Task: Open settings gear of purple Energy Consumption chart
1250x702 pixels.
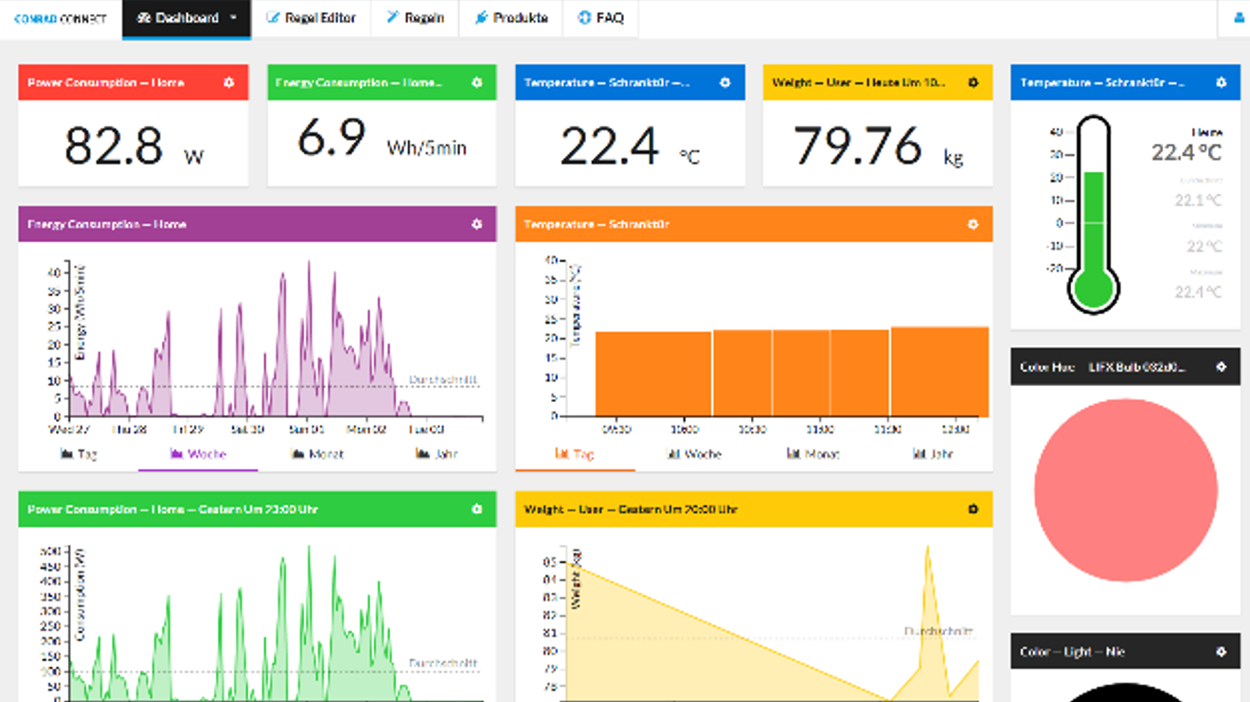Action: pyautogui.click(x=477, y=224)
